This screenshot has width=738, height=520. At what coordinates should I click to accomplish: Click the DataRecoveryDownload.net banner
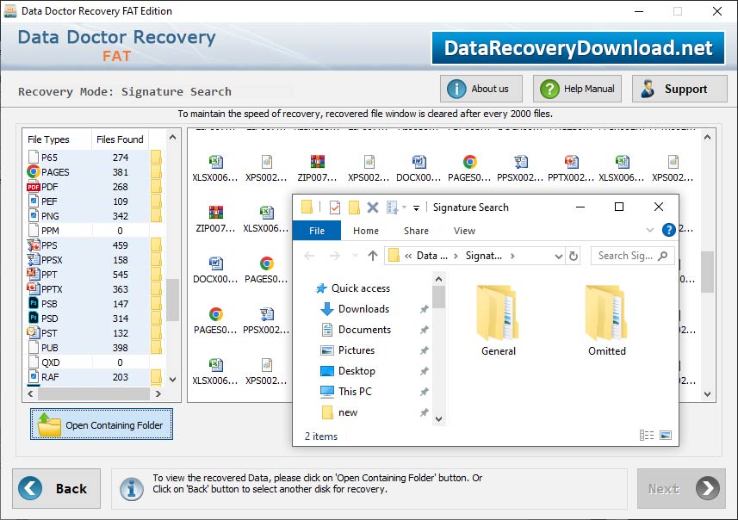tap(578, 48)
